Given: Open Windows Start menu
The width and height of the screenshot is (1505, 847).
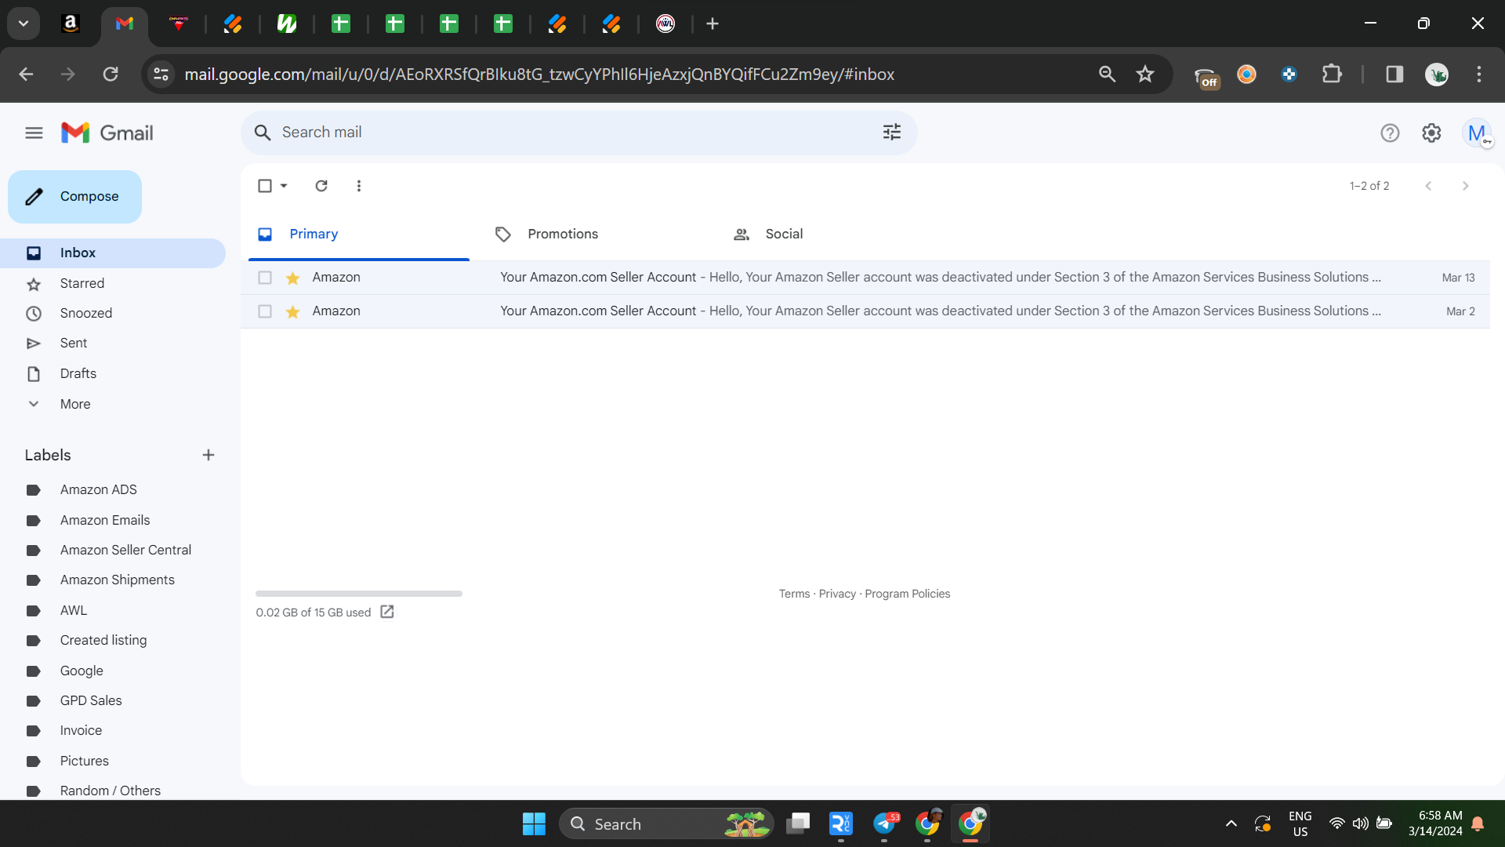Looking at the screenshot, I should pyautogui.click(x=534, y=824).
